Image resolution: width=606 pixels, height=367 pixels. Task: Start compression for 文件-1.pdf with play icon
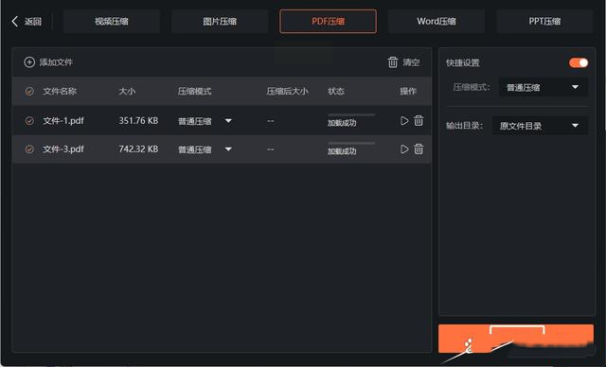(x=404, y=121)
